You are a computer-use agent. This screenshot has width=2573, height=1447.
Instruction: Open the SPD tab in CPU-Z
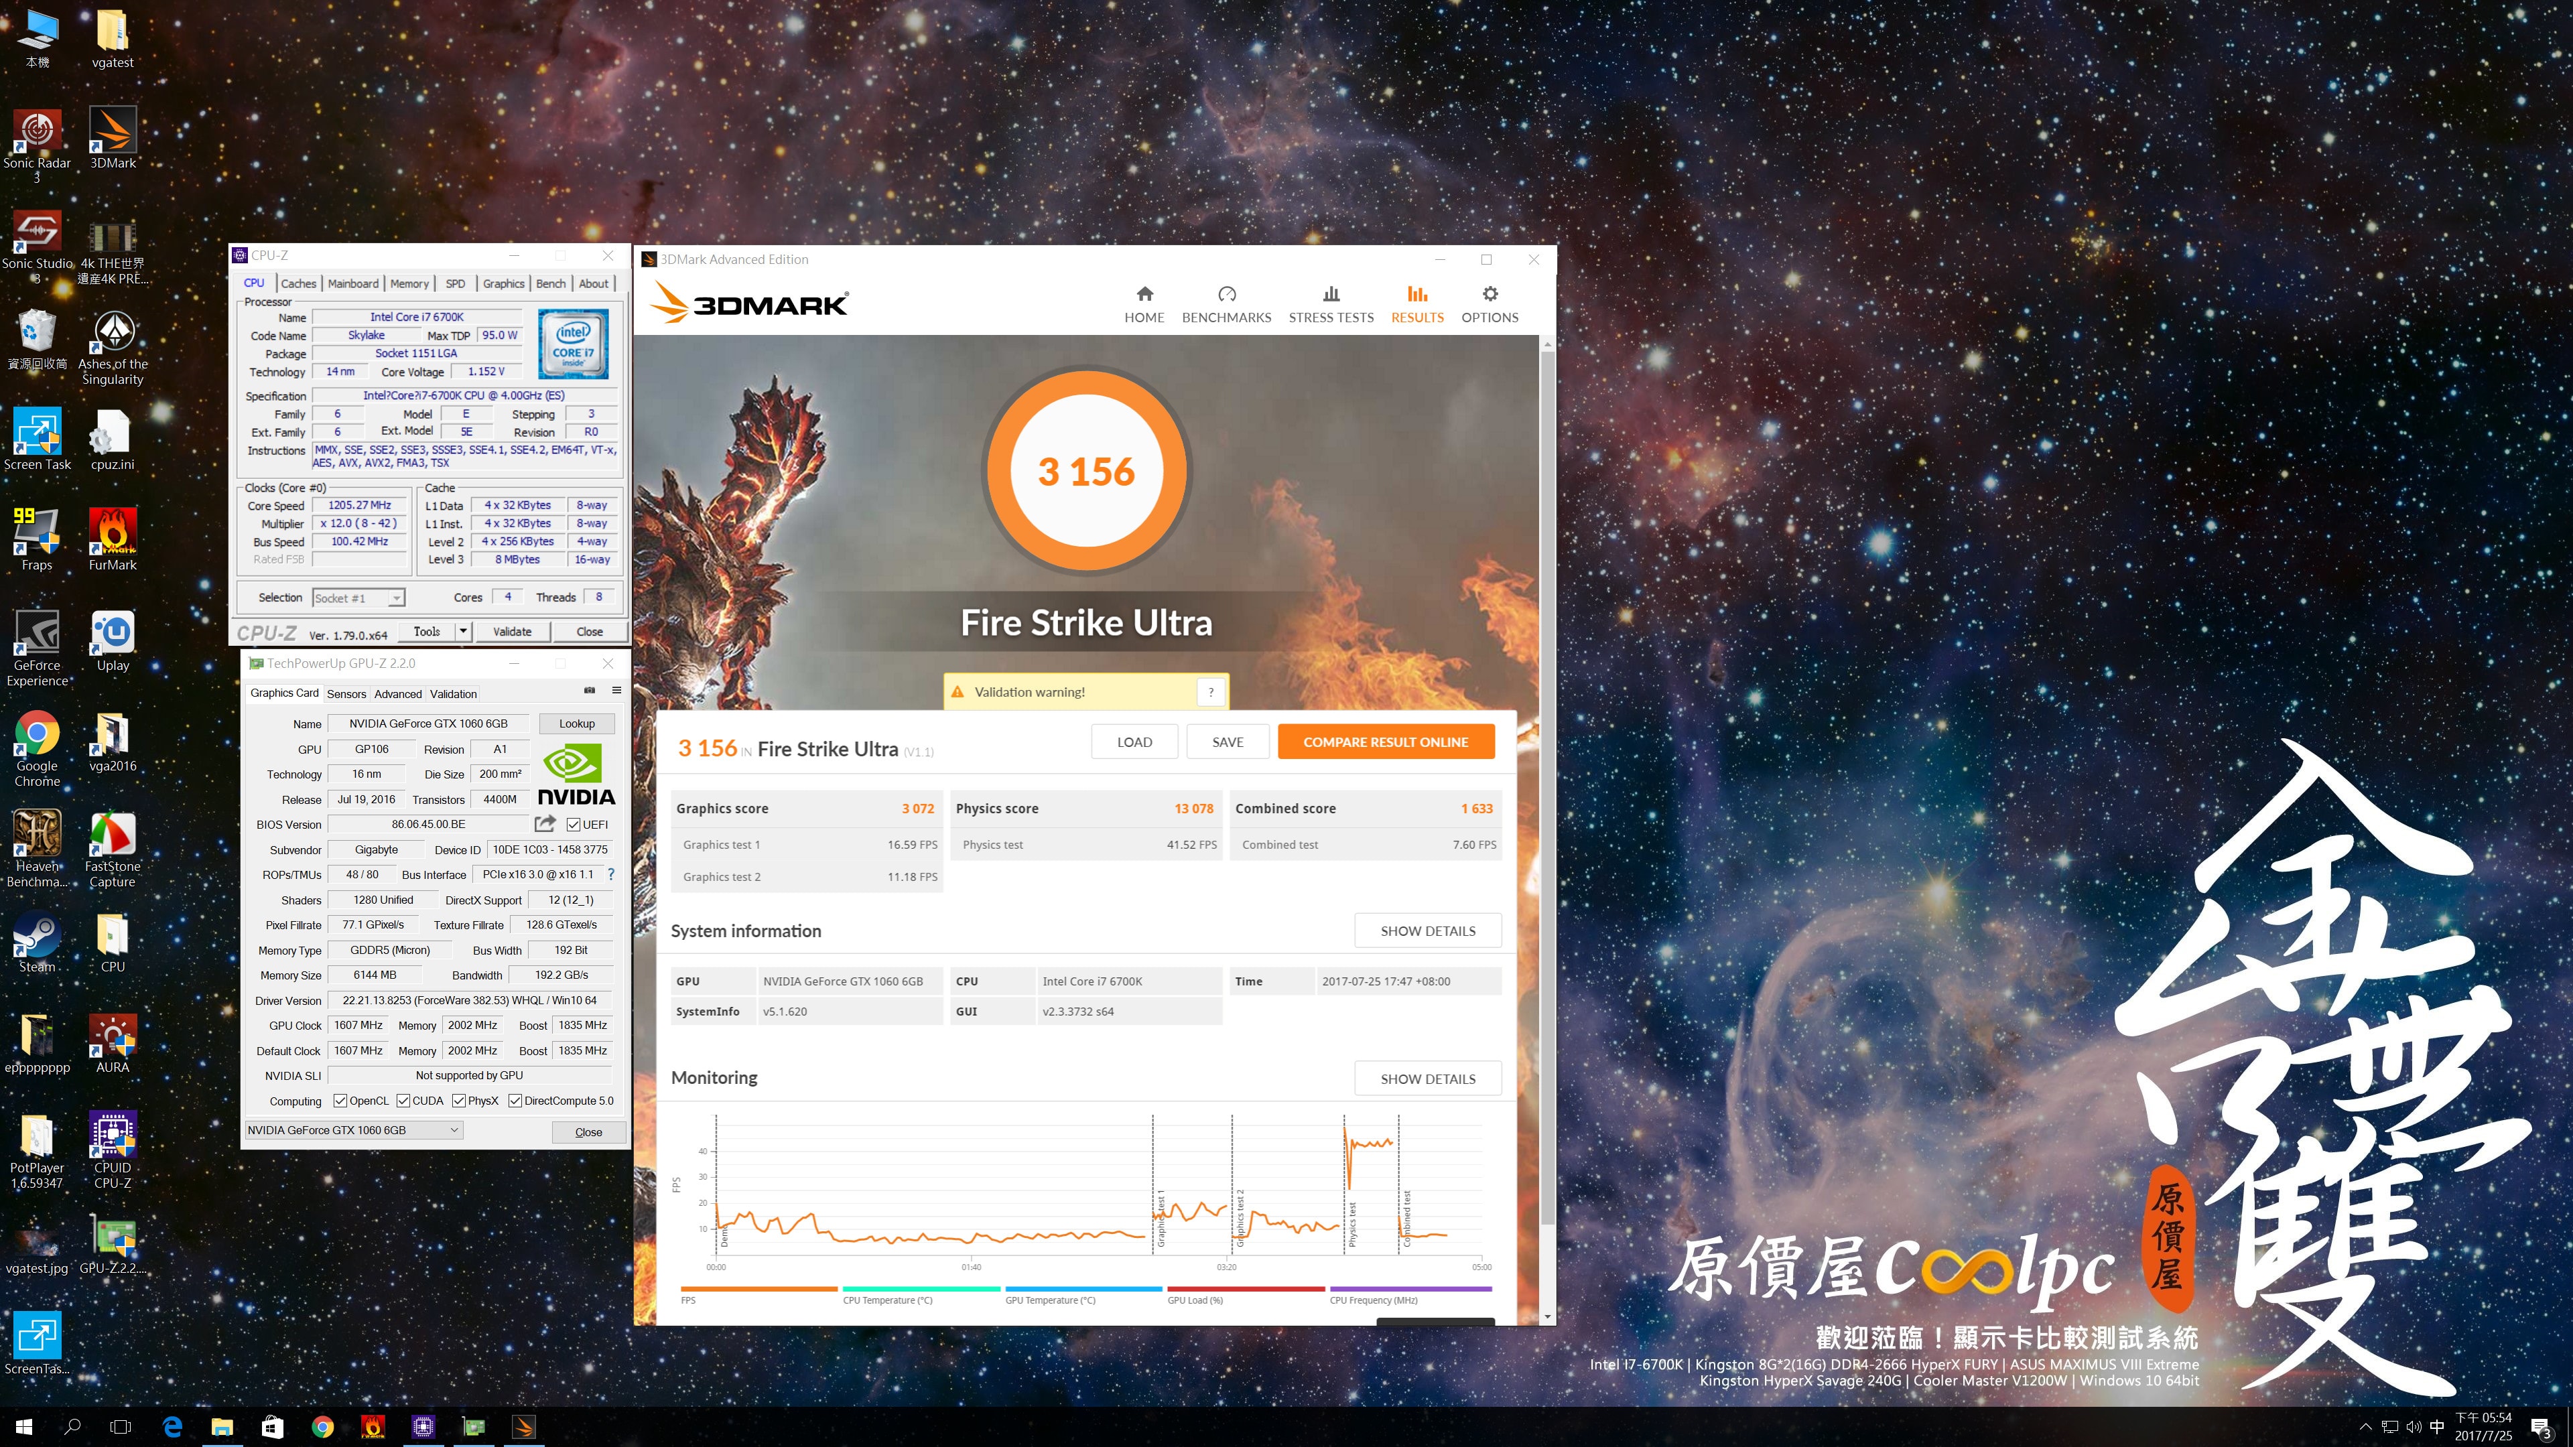456,283
